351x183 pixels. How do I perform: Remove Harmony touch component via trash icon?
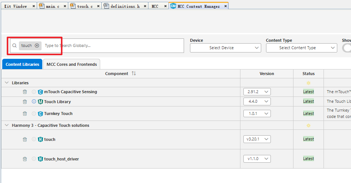(x=25, y=139)
